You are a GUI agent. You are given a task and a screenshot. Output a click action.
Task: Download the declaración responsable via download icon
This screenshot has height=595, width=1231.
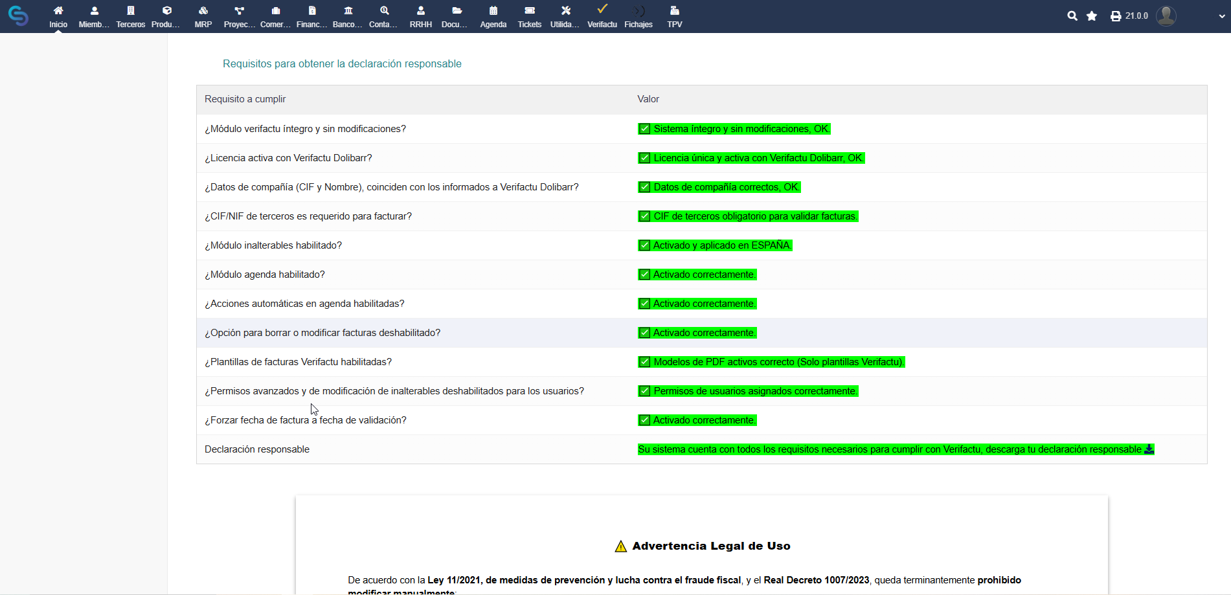pos(1149,449)
